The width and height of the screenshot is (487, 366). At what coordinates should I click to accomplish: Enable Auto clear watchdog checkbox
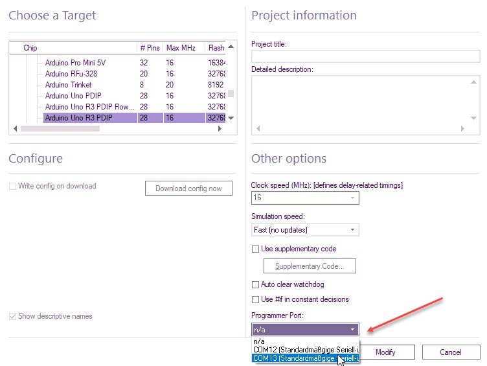(255, 284)
